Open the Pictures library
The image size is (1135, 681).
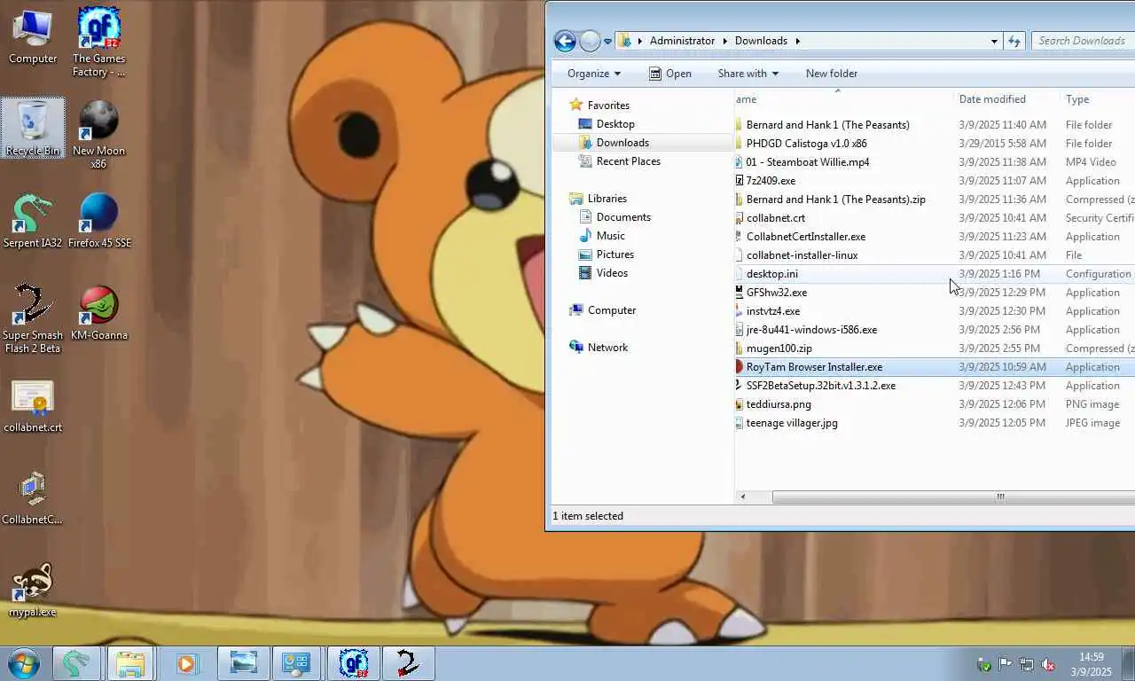(615, 254)
